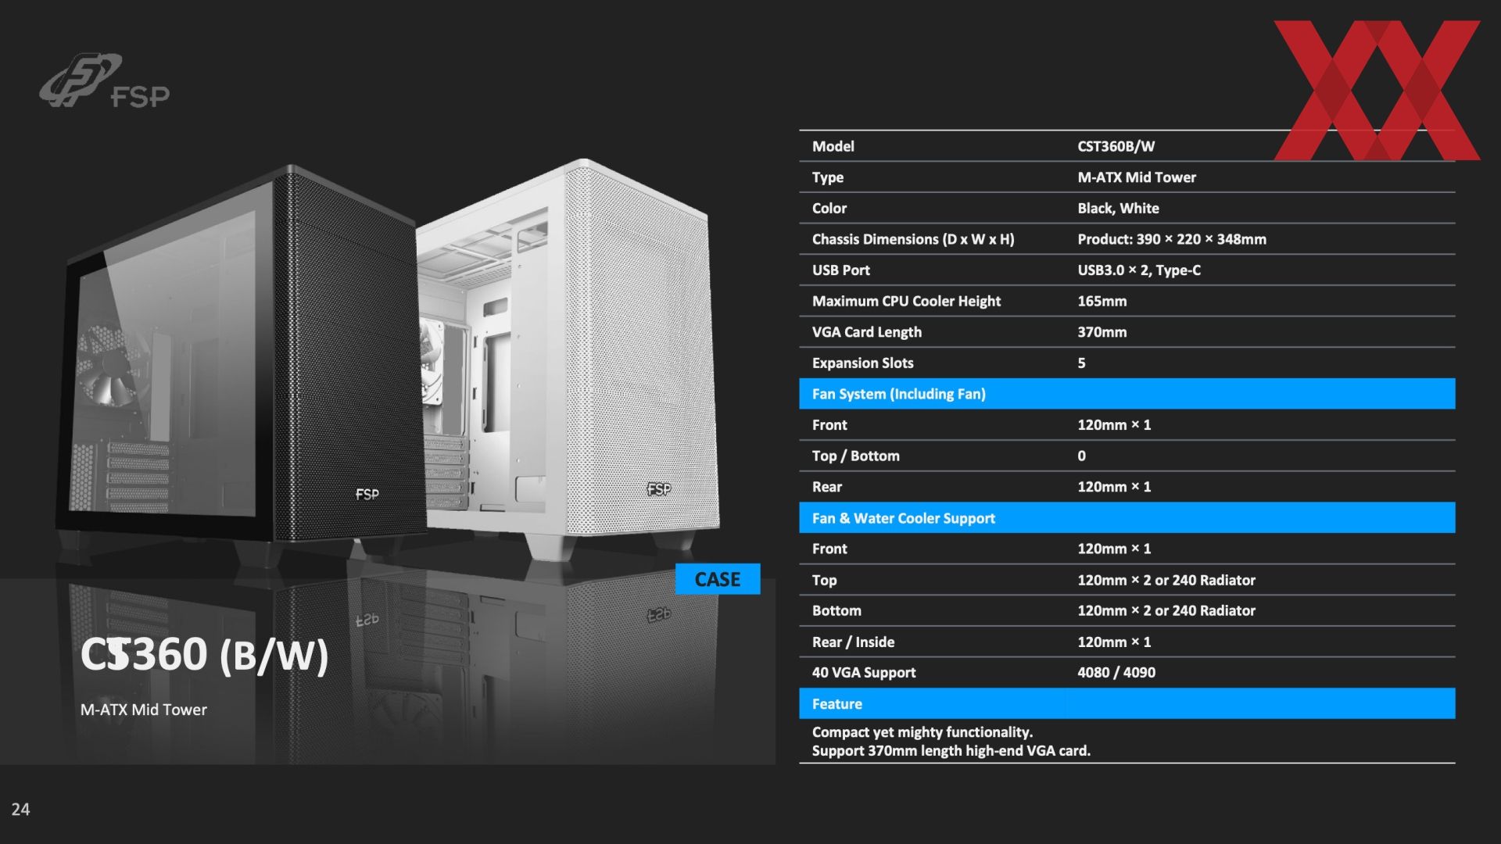Click the Top / Bottom label

855,456
